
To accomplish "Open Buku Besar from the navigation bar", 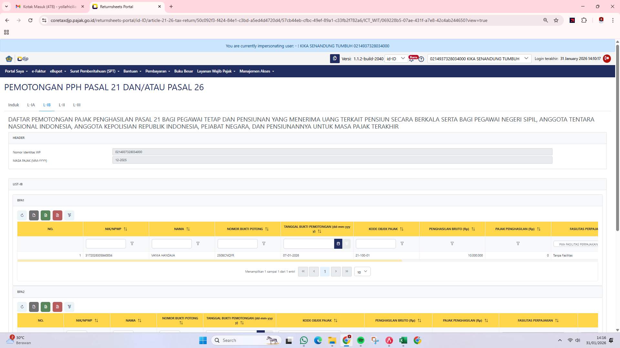I will pos(183,71).
